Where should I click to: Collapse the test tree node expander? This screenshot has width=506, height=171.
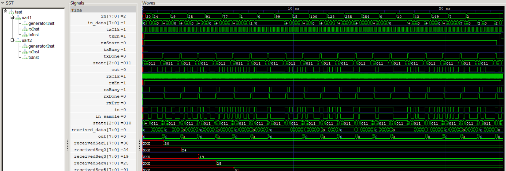(x=5, y=11)
